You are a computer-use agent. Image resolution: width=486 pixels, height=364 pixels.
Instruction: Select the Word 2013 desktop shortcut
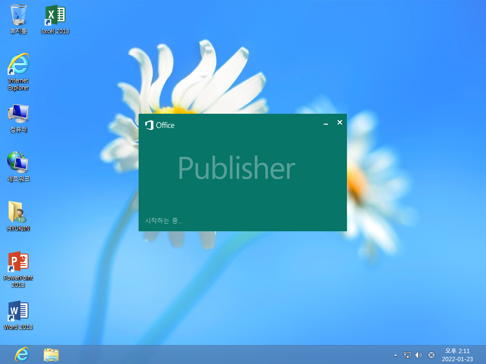19,315
